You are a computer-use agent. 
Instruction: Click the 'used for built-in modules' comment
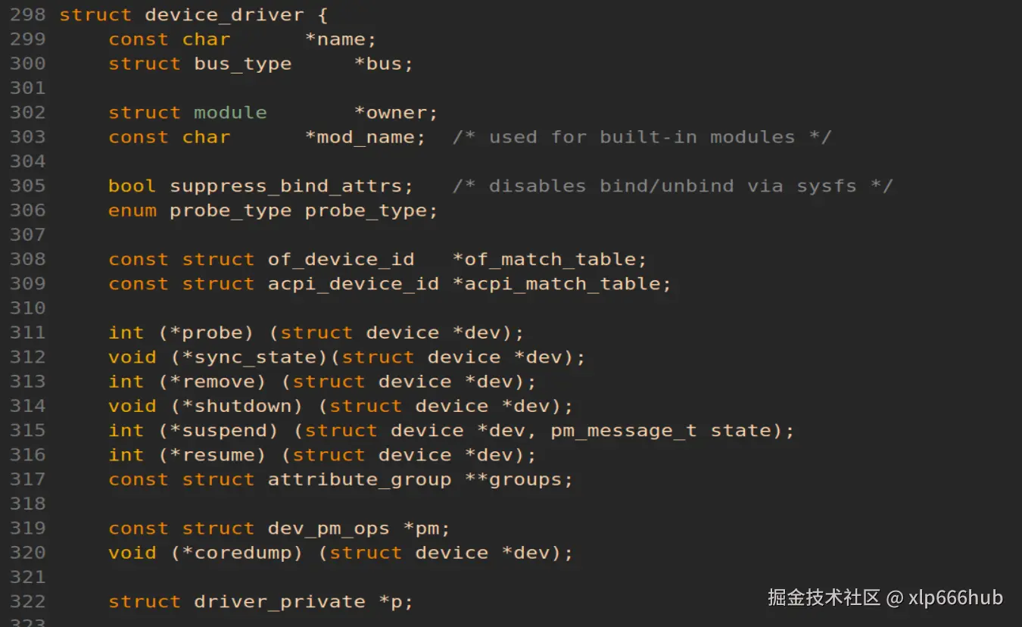642,137
